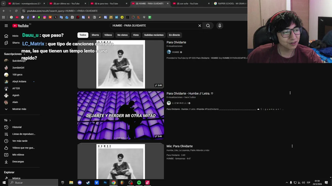Open Ver más tarde in the sidebar
This screenshot has height=186, width=332.
point(20,141)
